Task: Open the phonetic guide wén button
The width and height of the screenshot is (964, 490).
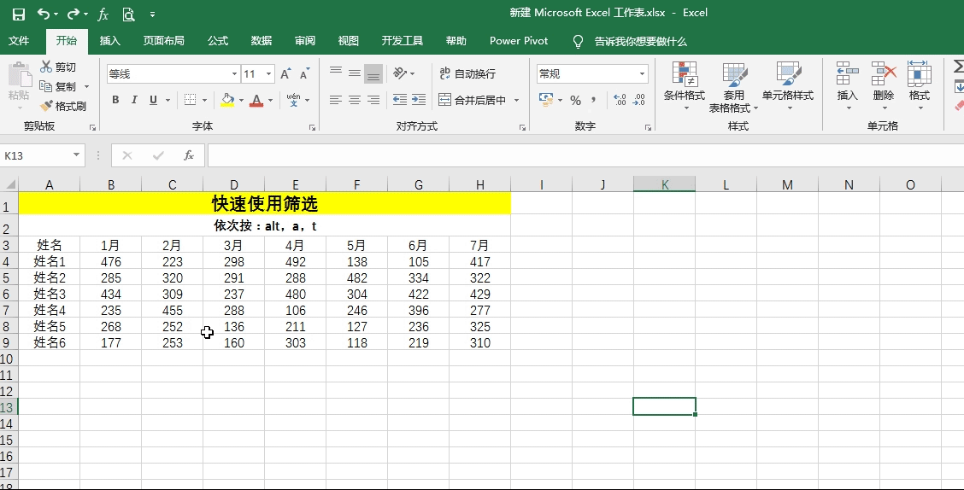Action: point(293,100)
